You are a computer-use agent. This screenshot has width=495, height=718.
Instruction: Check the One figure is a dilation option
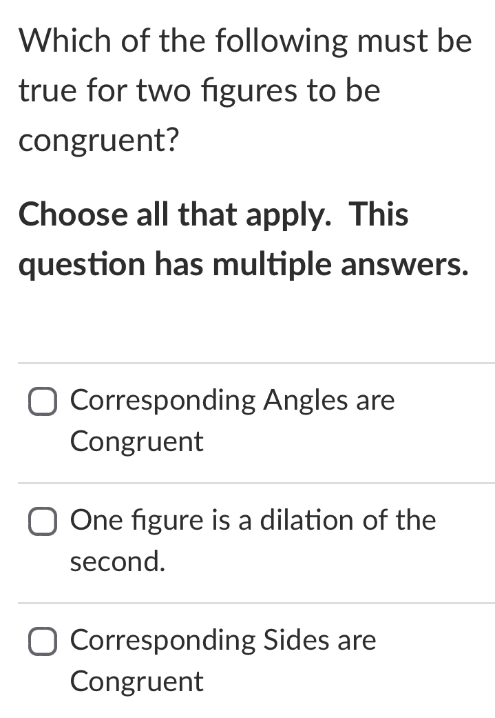(43, 522)
